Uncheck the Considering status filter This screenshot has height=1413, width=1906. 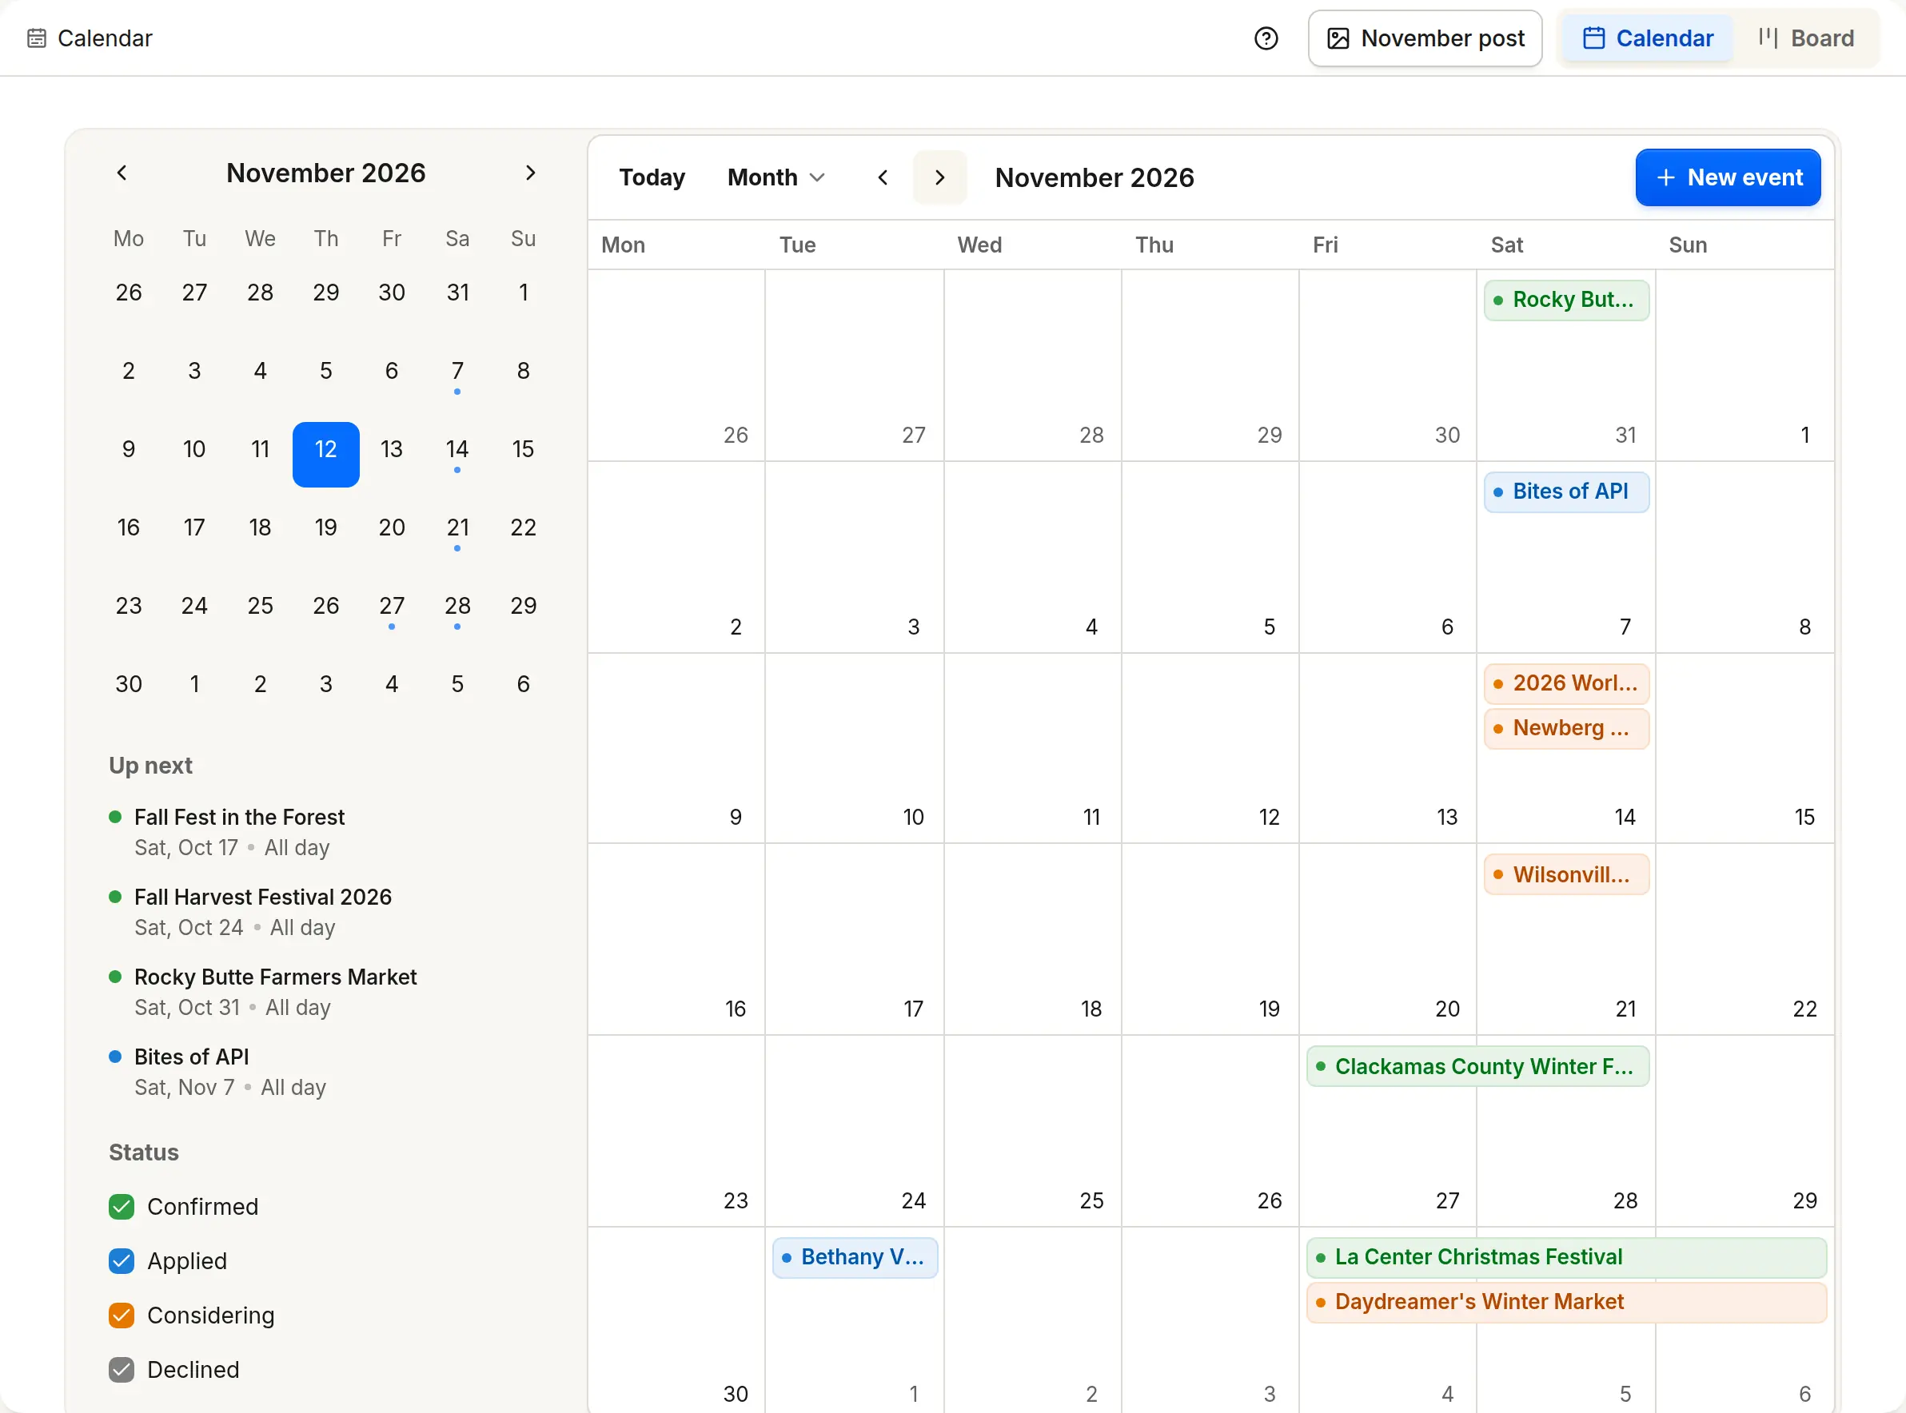coord(122,1315)
